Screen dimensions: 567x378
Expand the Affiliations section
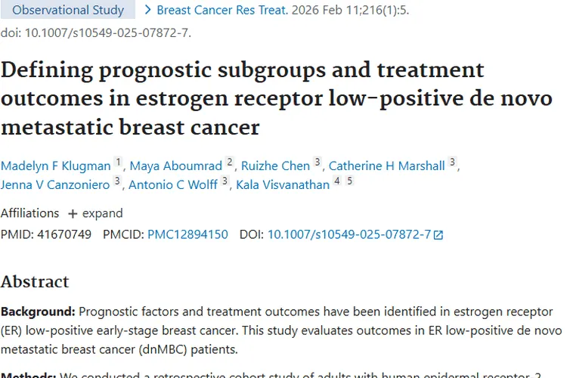pyautogui.click(x=102, y=213)
